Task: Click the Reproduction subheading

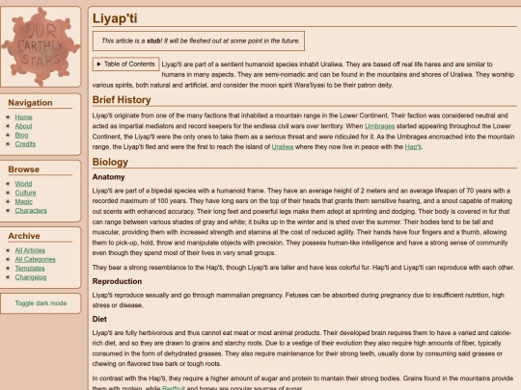Action: pos(117,281)
